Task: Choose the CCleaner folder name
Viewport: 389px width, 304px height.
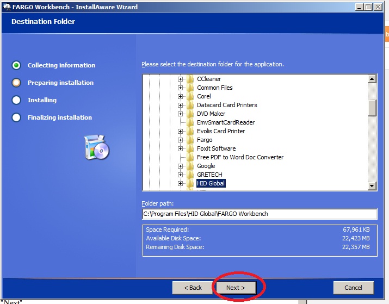Action: pyautogui.click(x=209, y=79)
